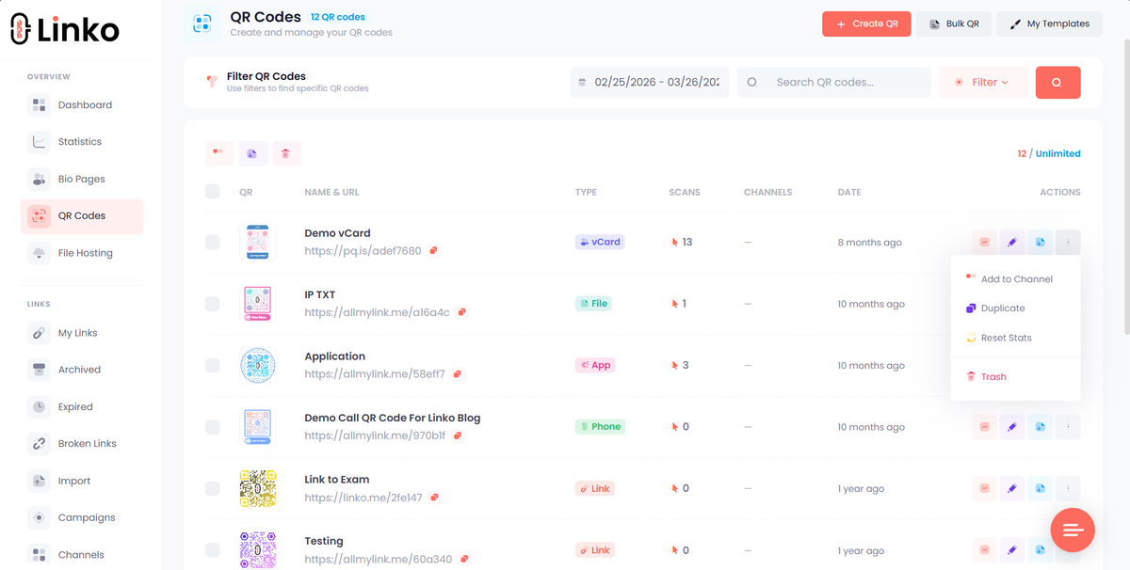The height and width of the screenshot is (570, 1130).
Task: Edit the IP TXT QR code with the pencil icon
Action: click(x=1012, y=303)
